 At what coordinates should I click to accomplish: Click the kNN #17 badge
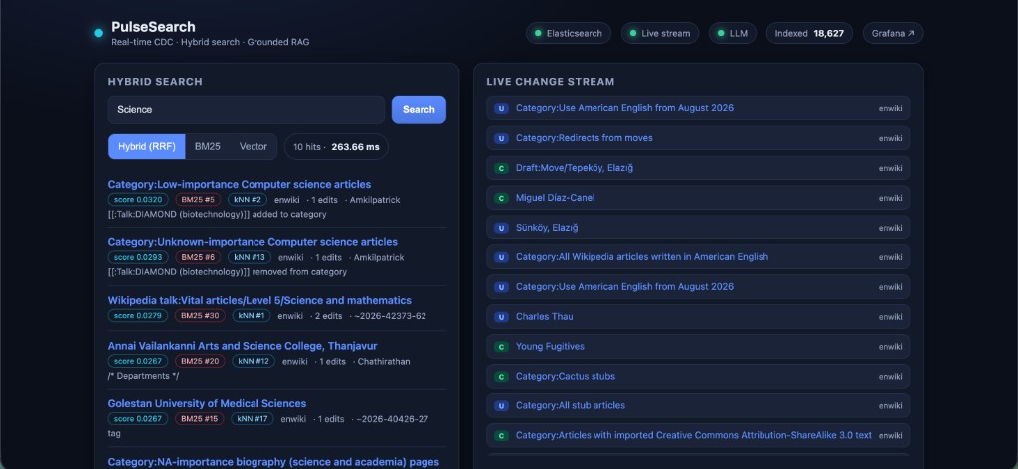252,419
